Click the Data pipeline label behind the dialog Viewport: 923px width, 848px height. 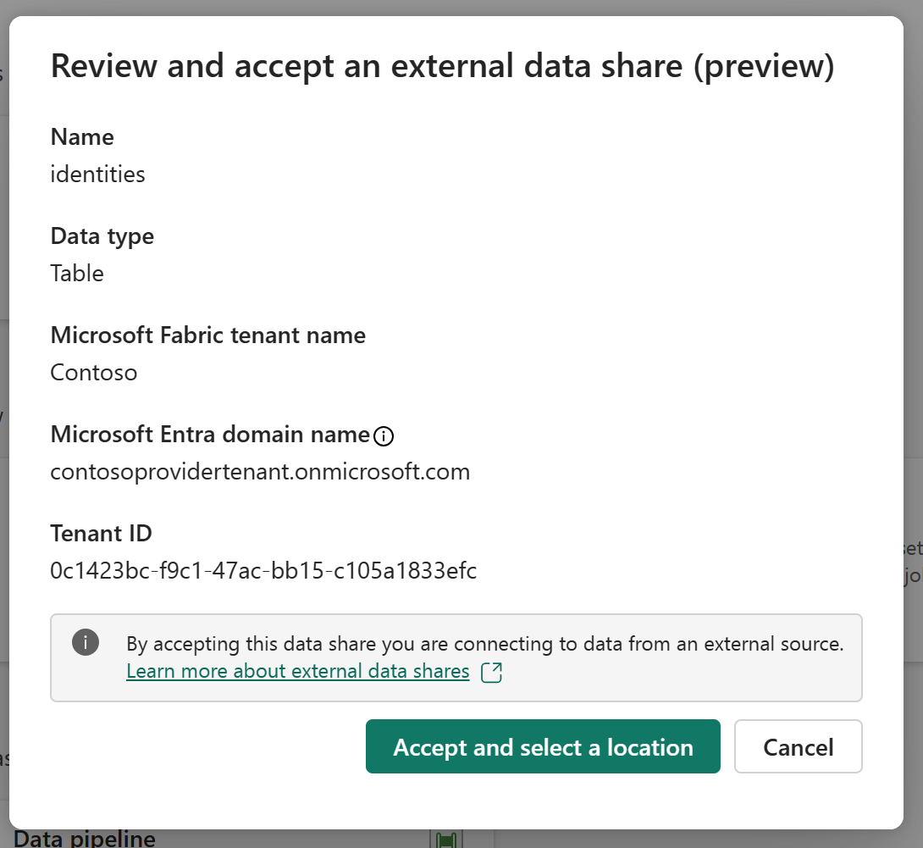tap(86, 840)
